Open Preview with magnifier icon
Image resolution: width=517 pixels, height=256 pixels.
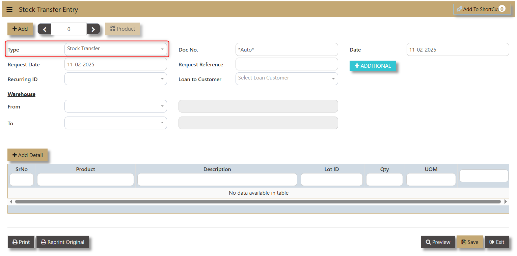tap(438, 242)
